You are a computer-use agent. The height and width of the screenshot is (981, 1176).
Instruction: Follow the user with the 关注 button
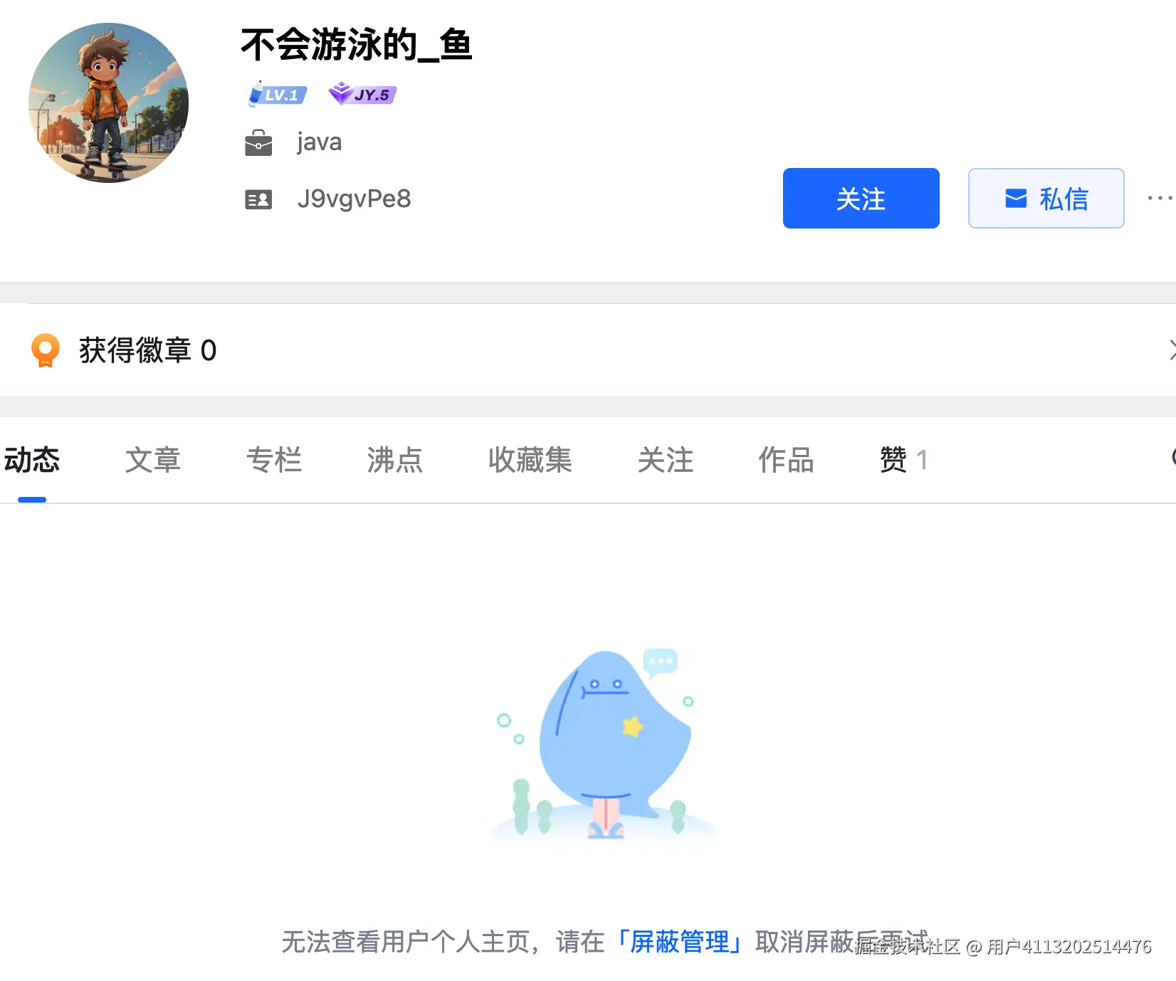pyautogui.click(x=860, y=199)
